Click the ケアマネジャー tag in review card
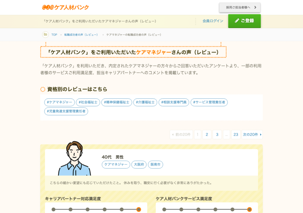This screenshot has height=213, width=303. 116,164
